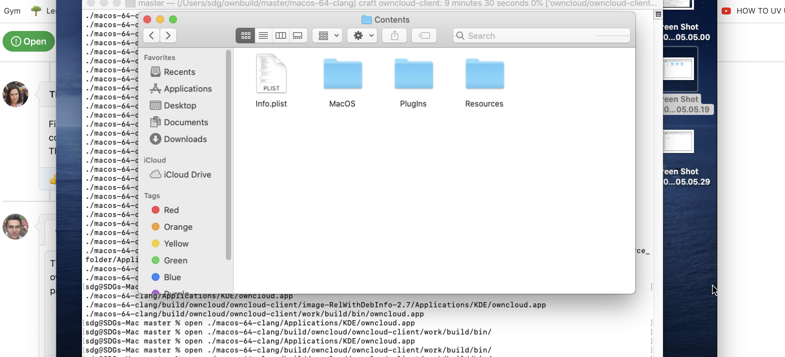
Task: Click the Finder sidebar scrollbar
Action: [x=229, y=155]
